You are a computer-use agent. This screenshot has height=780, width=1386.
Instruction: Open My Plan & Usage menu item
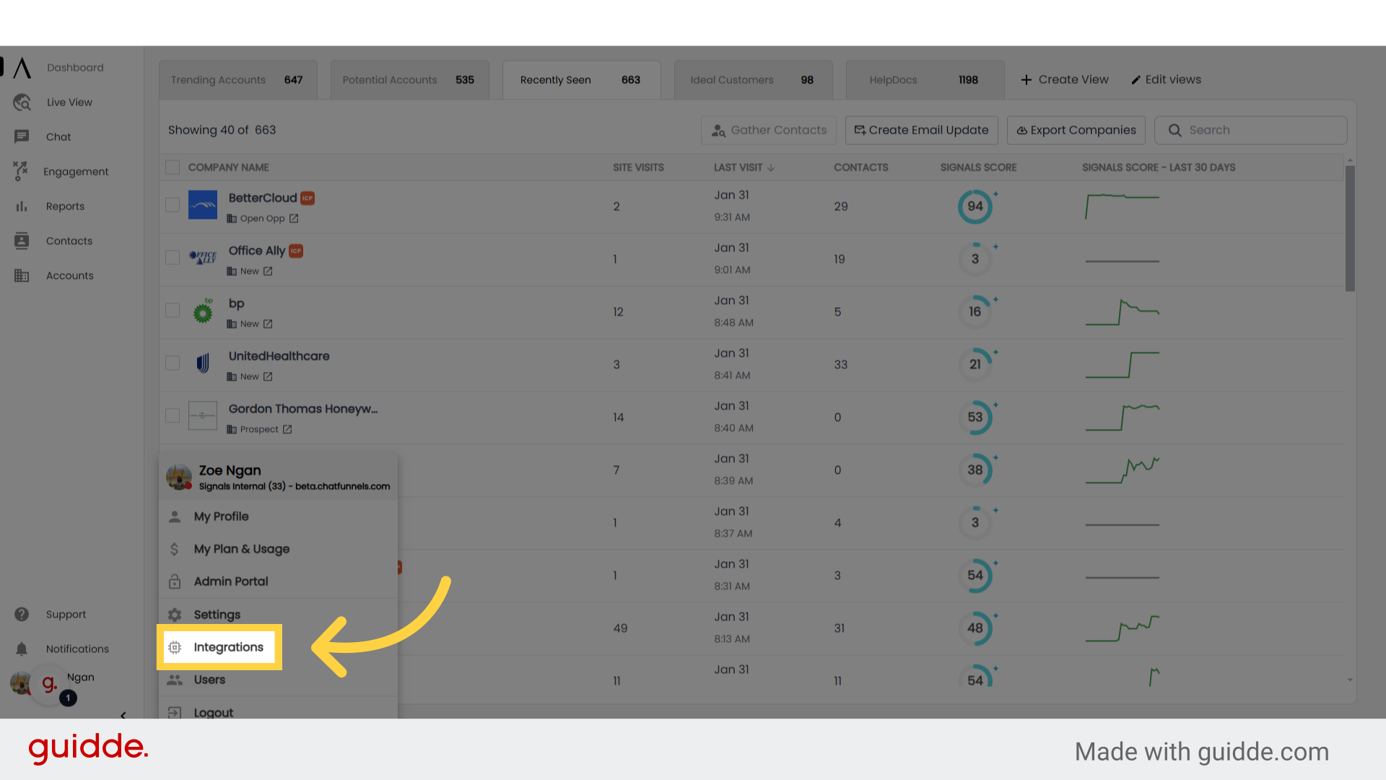pyautogui.click(x=278, y=549)
